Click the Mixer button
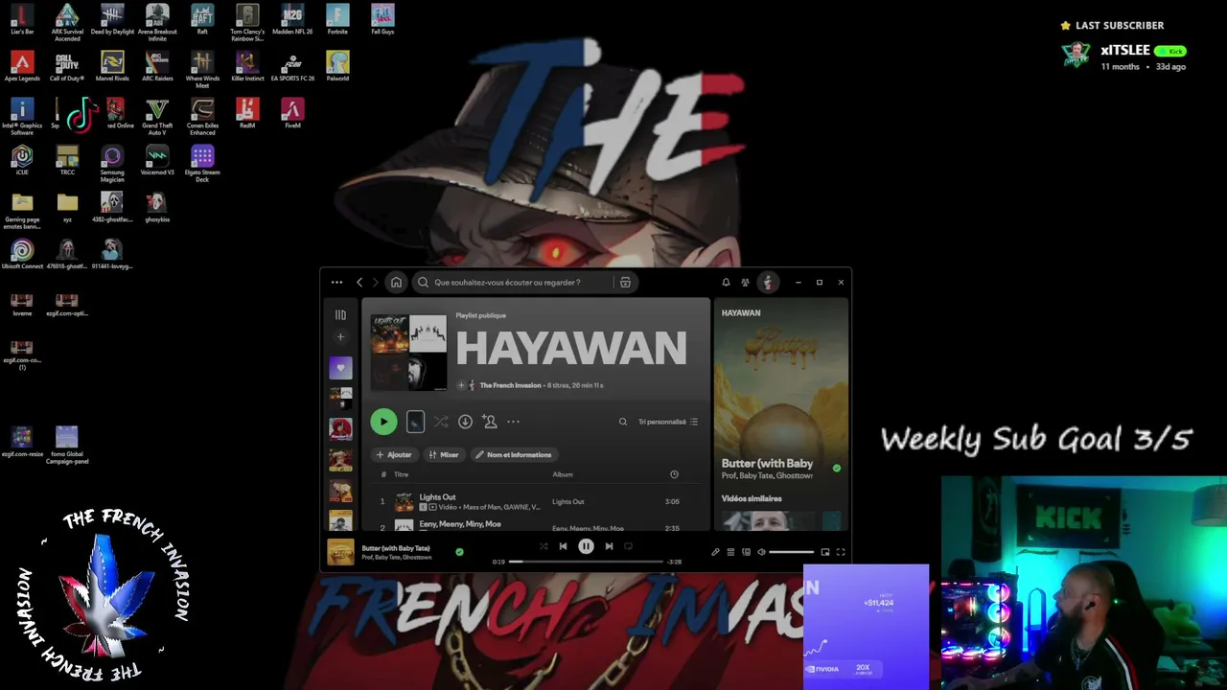This screenshot has width=1227, height=690. (x=444, y=455)
